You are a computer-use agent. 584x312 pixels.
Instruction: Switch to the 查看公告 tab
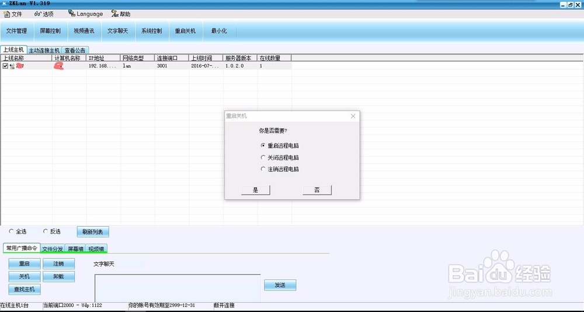75,50
